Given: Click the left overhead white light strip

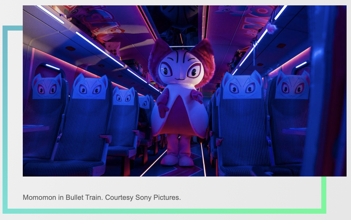Looking at the screenshot, I should point(99,49).
